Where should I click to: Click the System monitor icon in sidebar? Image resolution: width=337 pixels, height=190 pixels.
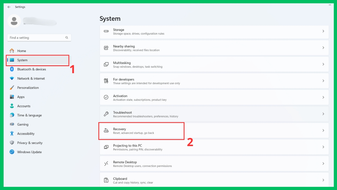12,60
